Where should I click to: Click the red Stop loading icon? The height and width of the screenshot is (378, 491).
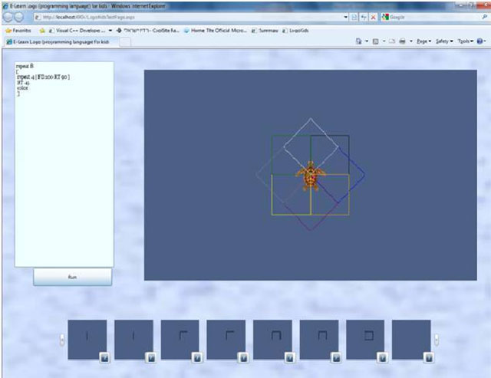(x=374, y=17)
